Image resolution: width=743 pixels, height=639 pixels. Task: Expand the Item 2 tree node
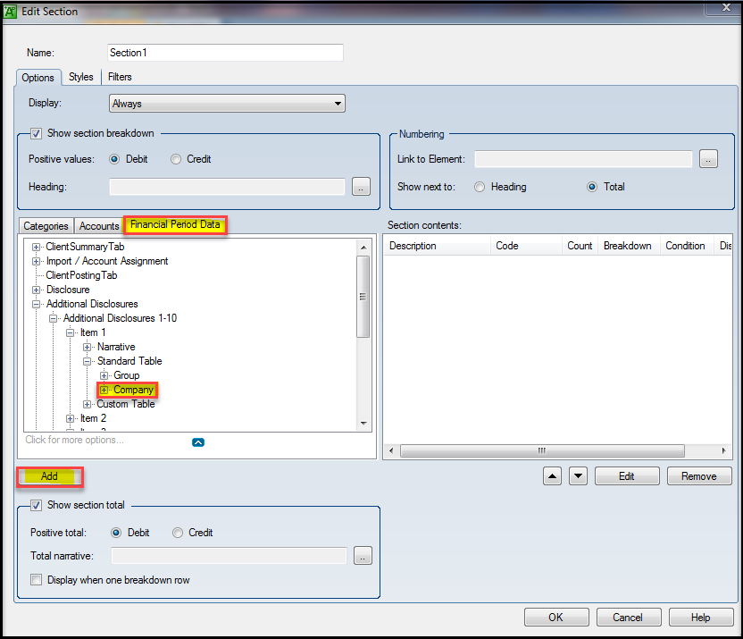pos(71,418)
